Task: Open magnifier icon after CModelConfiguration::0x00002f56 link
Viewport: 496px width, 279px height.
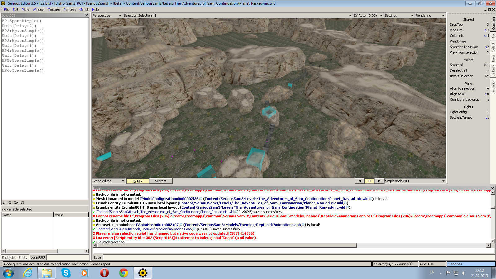Action: 201,199
